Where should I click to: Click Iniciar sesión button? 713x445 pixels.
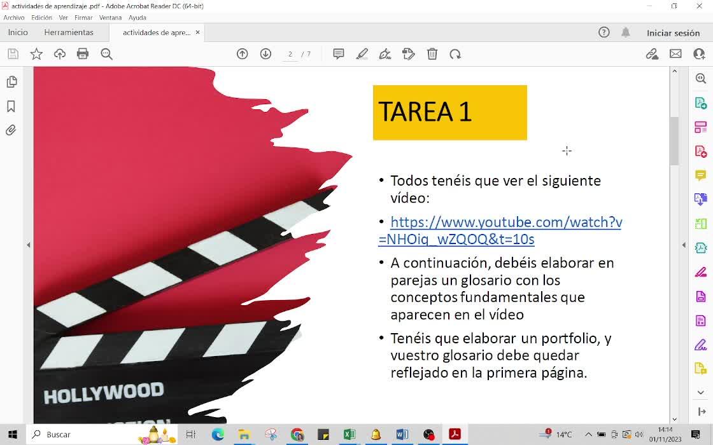673,32
